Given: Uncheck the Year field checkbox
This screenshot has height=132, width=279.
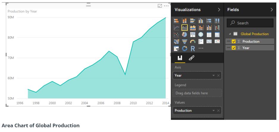Looking at the screenshot, I should point(233,48).
